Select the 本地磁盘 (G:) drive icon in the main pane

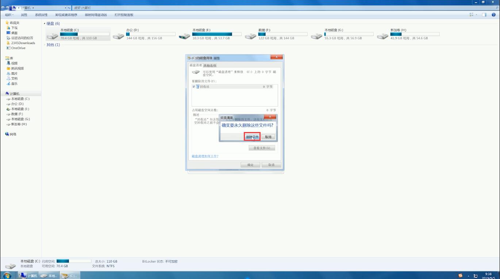click(317, 36)
